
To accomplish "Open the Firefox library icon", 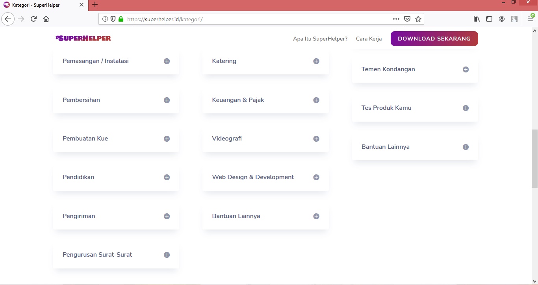I will 477,19.
